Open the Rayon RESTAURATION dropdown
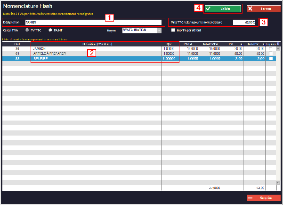 point(159,30)
